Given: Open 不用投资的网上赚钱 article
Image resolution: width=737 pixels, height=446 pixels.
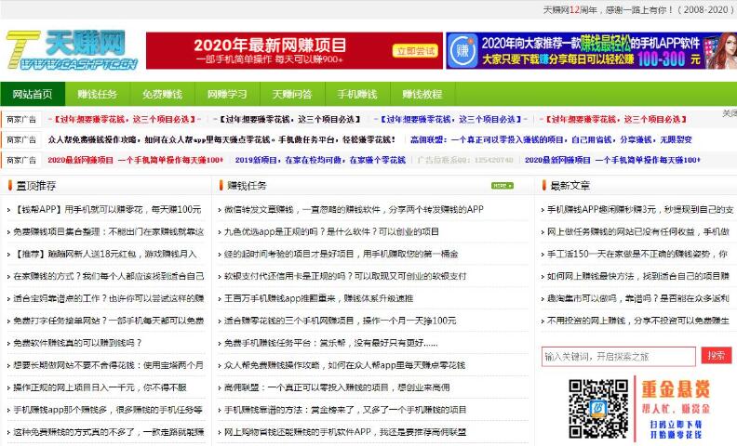Looking at the screenshot, I should coord(638,321).
